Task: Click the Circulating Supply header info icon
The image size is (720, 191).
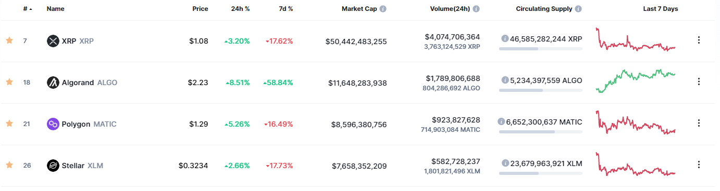Action: pos(579,9)
